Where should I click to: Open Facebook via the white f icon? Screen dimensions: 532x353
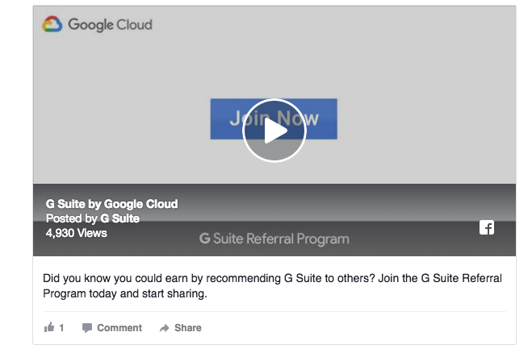pyautogui.click(x=487, y=227)
